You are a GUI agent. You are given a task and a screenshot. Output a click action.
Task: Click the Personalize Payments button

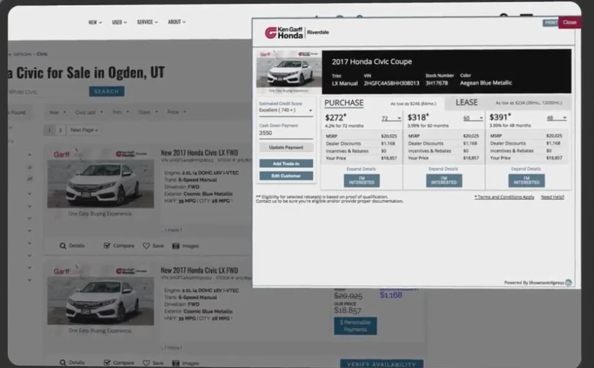(x=355, y=326)
